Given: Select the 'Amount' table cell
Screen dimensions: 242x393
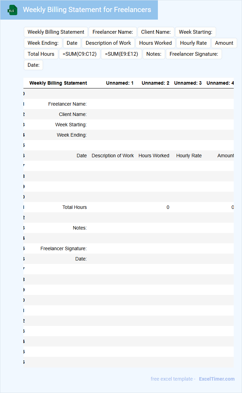Looking at the screenshot, I should pyautogui.click(x=225, y=156).
